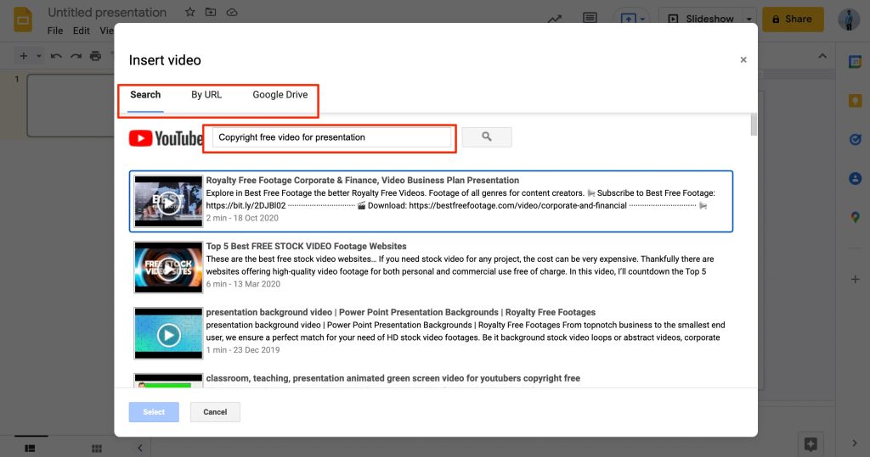Hide the menus with up chevron
870x457 pixels.
point(822,56)
